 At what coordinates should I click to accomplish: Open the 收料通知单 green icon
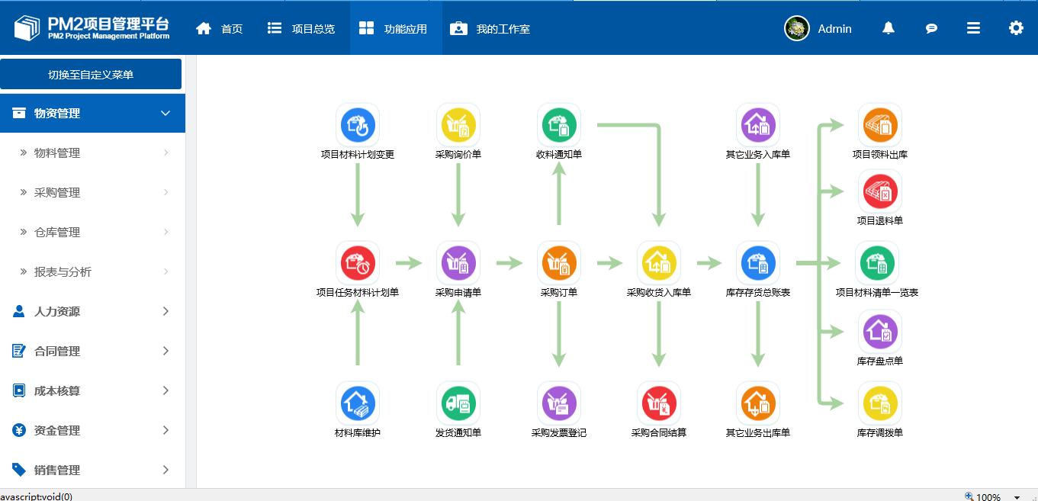(x=558, y=125)
